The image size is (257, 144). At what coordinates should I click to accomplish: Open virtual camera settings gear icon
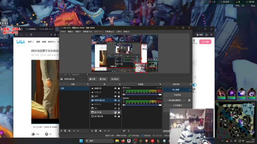189,100
